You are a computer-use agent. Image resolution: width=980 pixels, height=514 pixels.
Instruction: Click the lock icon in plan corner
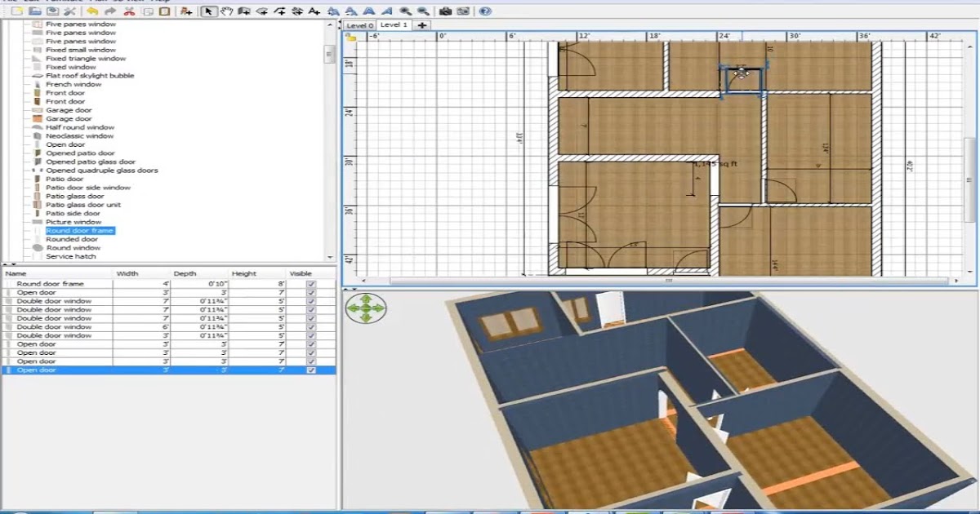[x=351, y=37]
